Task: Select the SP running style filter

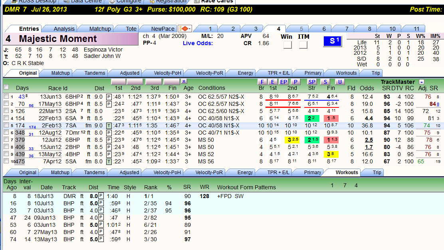Action: pyautogui.click(x=312, y=82)
